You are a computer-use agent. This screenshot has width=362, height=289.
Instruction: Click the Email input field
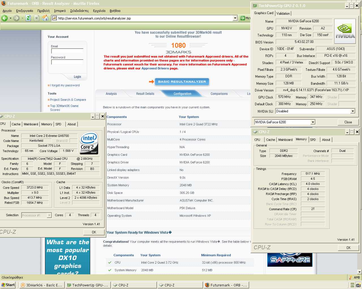[67, 51]
